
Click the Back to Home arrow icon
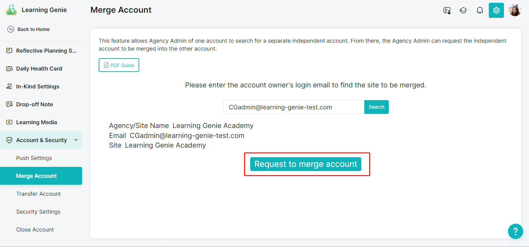tap(11, 29)
